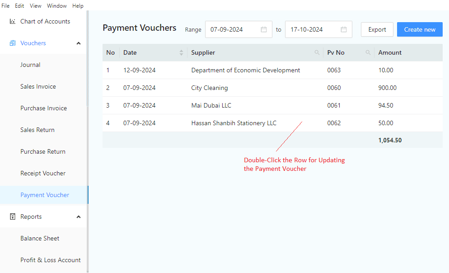Select Department of Economic Development row

pyautogui.click(x=272, y=70)
